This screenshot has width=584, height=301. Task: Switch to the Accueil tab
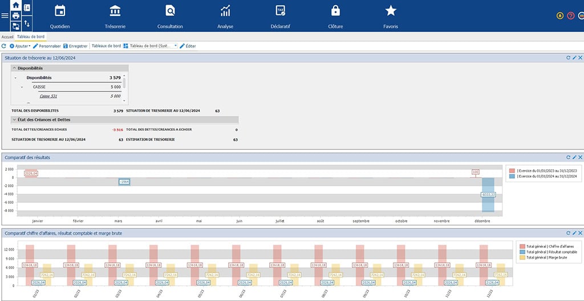pos(7,37)
